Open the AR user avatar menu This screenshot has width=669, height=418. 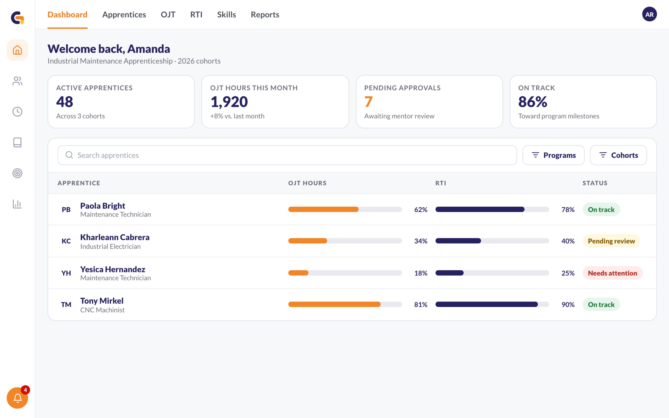(649, 14)
